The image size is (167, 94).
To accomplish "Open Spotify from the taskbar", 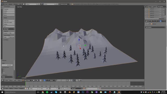I will pyautogui.click(x=47, y=92).
